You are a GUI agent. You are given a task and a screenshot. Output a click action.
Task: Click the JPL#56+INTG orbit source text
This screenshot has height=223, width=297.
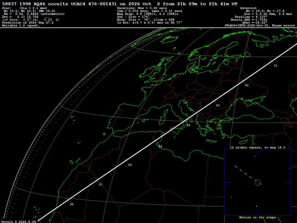(x=260, y=26)
